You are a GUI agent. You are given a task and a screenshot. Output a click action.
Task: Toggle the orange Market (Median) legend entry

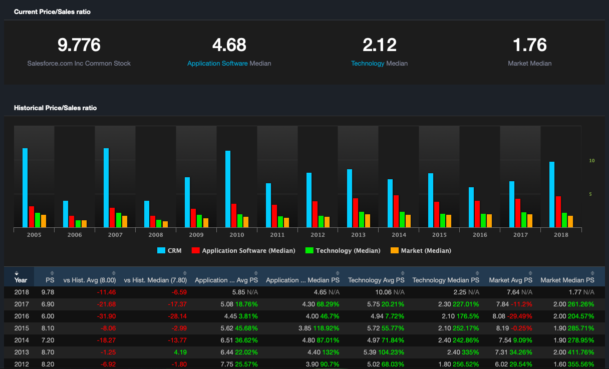click(x=420, y=250)
